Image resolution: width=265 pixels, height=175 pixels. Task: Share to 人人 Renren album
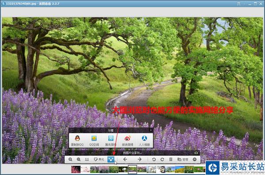tap(144, 141)
